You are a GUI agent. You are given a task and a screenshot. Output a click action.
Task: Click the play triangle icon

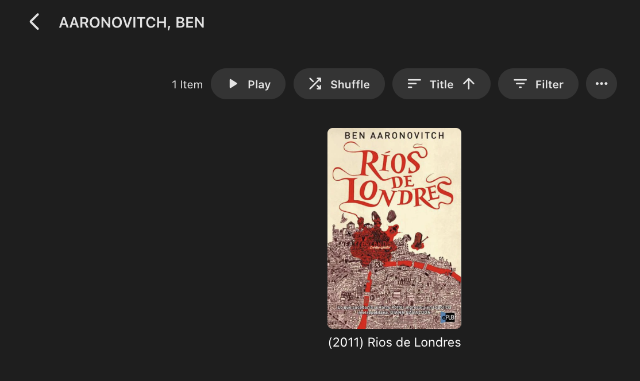point(233,84)
